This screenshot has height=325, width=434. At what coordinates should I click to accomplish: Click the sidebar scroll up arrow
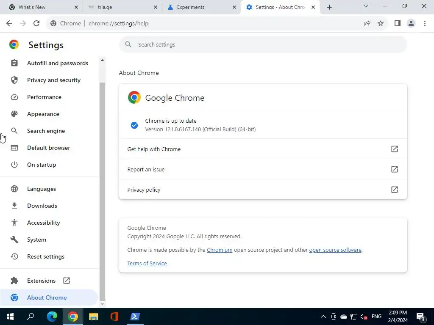[102, 60]
